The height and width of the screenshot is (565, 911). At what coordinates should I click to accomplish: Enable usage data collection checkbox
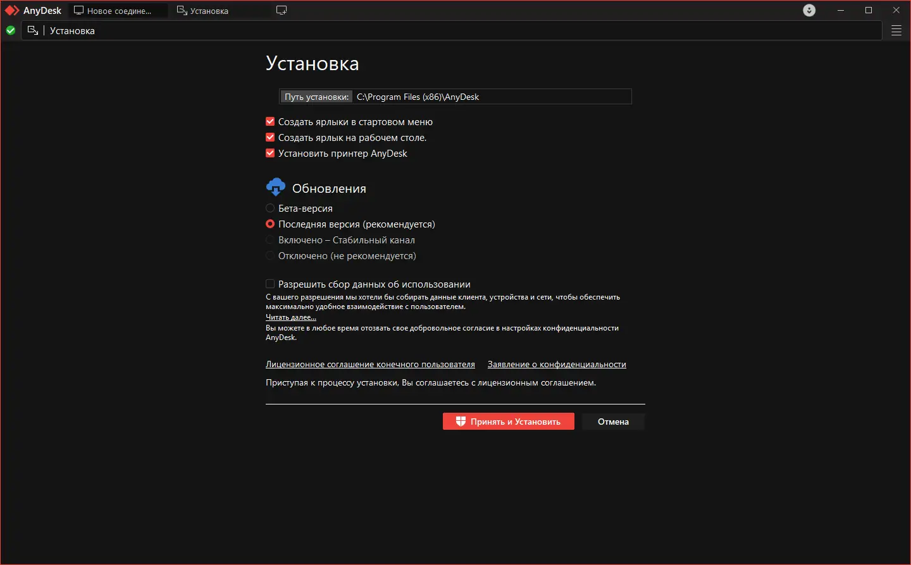coord(270,284)
